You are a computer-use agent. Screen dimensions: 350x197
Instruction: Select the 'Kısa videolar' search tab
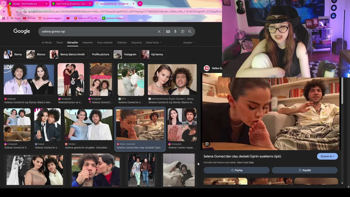click(x=105, y=43)
